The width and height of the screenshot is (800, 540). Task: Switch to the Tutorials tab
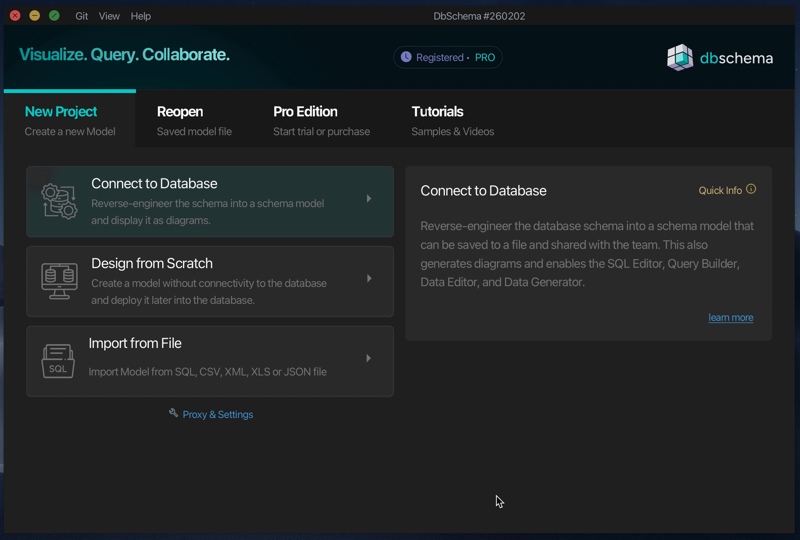pyautogui.click(x=452, y=121)
